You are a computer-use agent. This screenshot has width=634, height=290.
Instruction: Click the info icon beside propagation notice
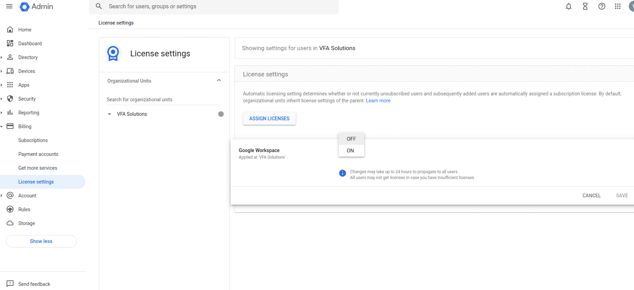tap(342, 173)
